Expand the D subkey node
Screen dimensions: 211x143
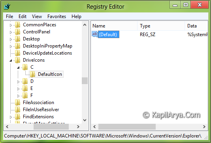tap(19, 82)
